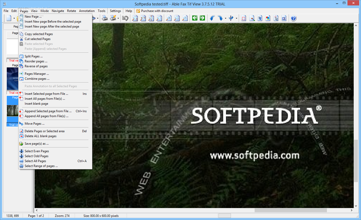Select the red dotted selection area tool
Image resolution: width=361 pixels, height=220 pixels.
[244, 18]
